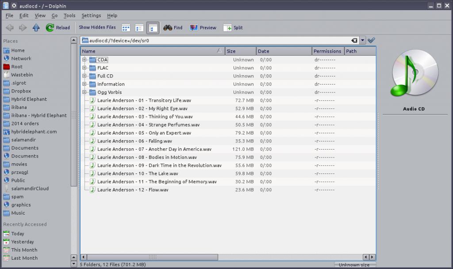Open the Tools menu
This screenshot has width=453, height=269.
point(69,15)
